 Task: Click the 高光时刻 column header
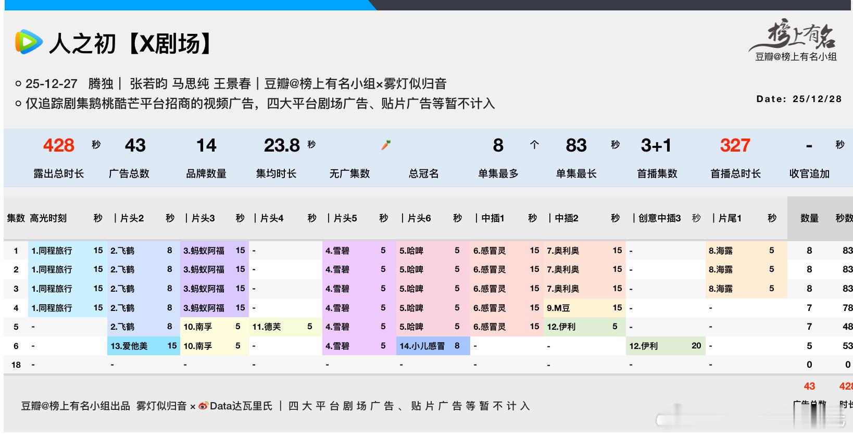48,218
